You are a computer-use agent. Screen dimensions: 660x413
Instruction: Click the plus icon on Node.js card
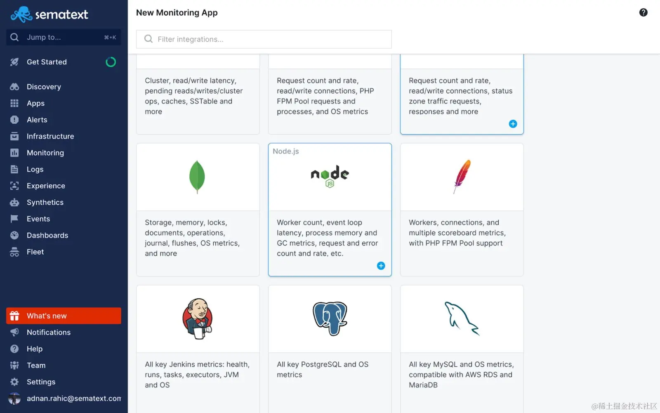pos(381,266)
